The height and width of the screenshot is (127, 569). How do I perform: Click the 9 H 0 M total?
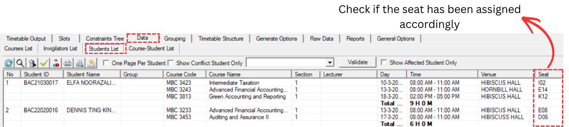pyautogui.click(x=421, y=104)
